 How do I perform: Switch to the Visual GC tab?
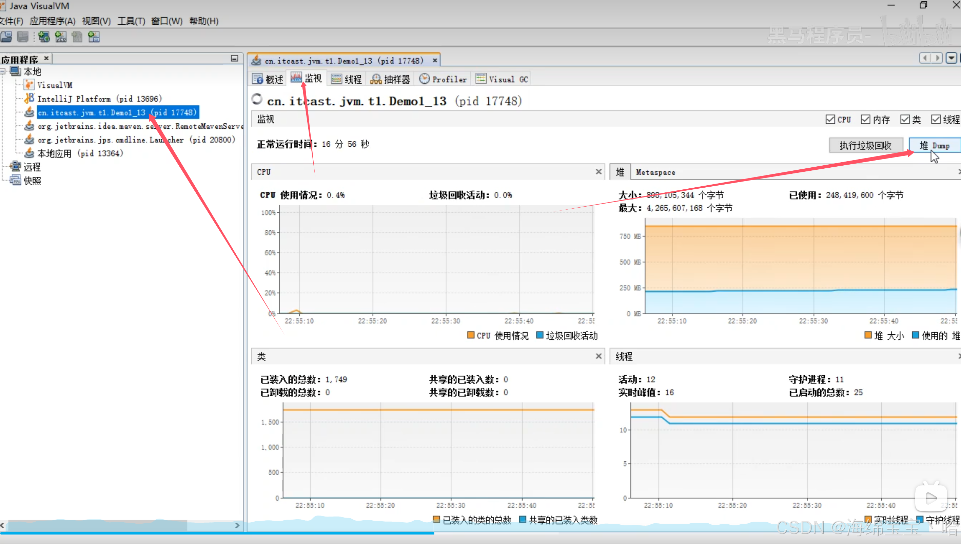(x=502, y=79)
